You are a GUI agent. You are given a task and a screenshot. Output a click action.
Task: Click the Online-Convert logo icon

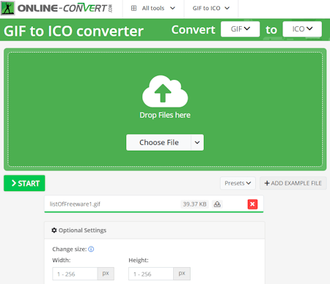pyautogui.click(x=8, y=8)
